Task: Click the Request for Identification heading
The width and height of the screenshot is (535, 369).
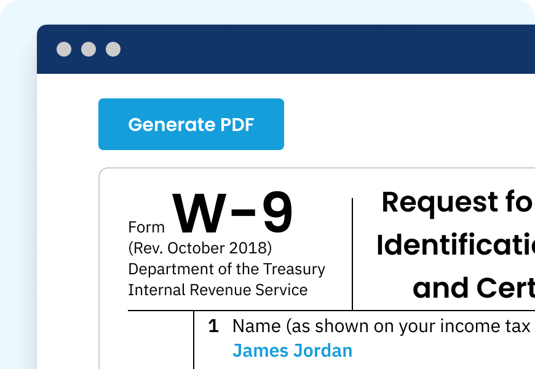Action: [458, 244]
